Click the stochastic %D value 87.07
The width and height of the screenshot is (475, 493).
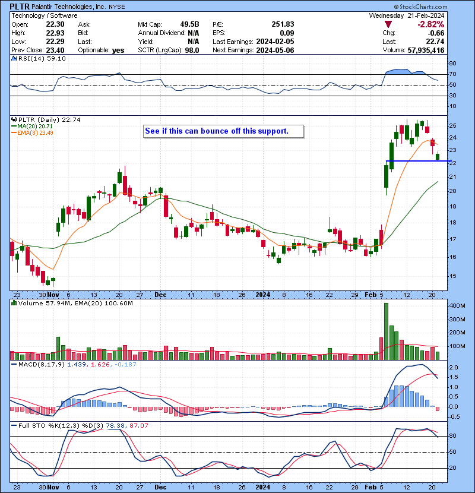[138, 425]
